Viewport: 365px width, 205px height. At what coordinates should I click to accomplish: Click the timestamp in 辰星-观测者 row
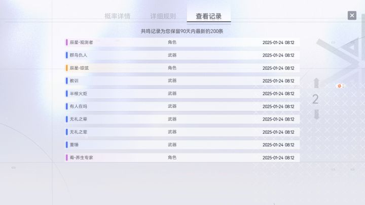pos(278,43)
